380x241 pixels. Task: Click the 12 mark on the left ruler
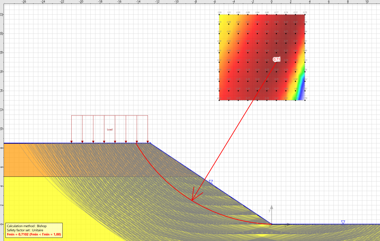(2, 110)
